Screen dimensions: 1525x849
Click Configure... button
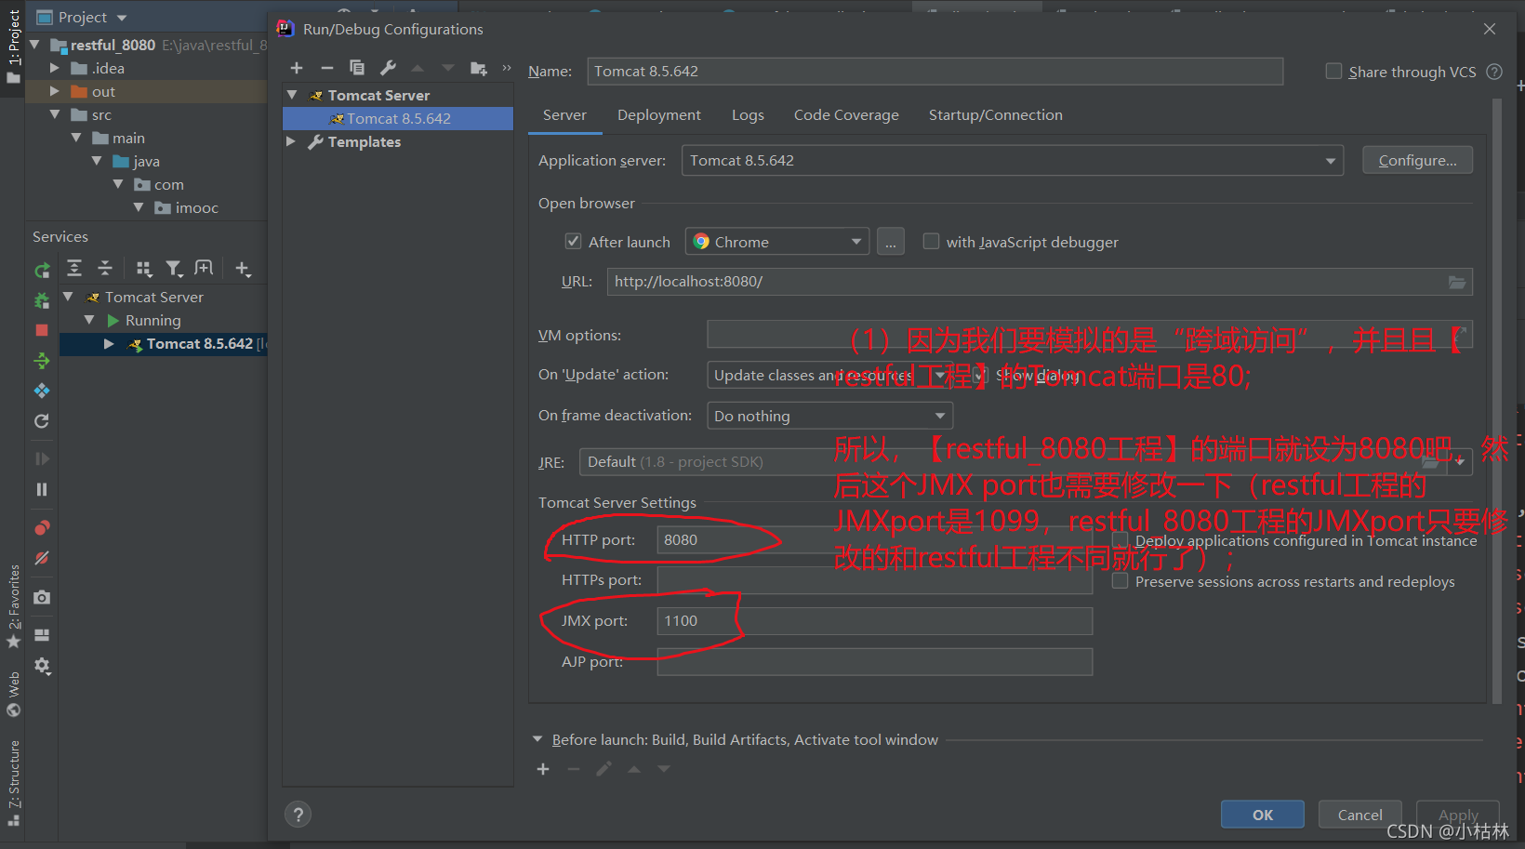pos(1417,160)
